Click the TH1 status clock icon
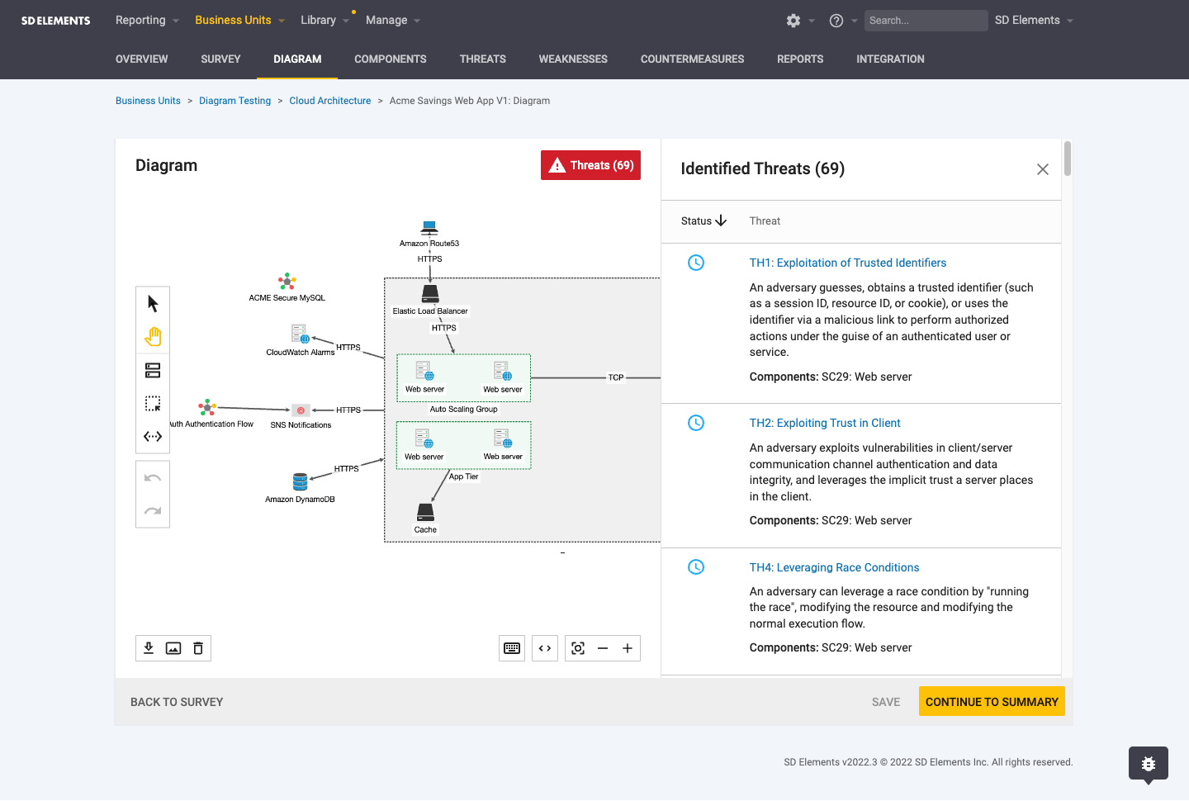The width and height of the screenshot is (1189, 801). tap(696, 263)
